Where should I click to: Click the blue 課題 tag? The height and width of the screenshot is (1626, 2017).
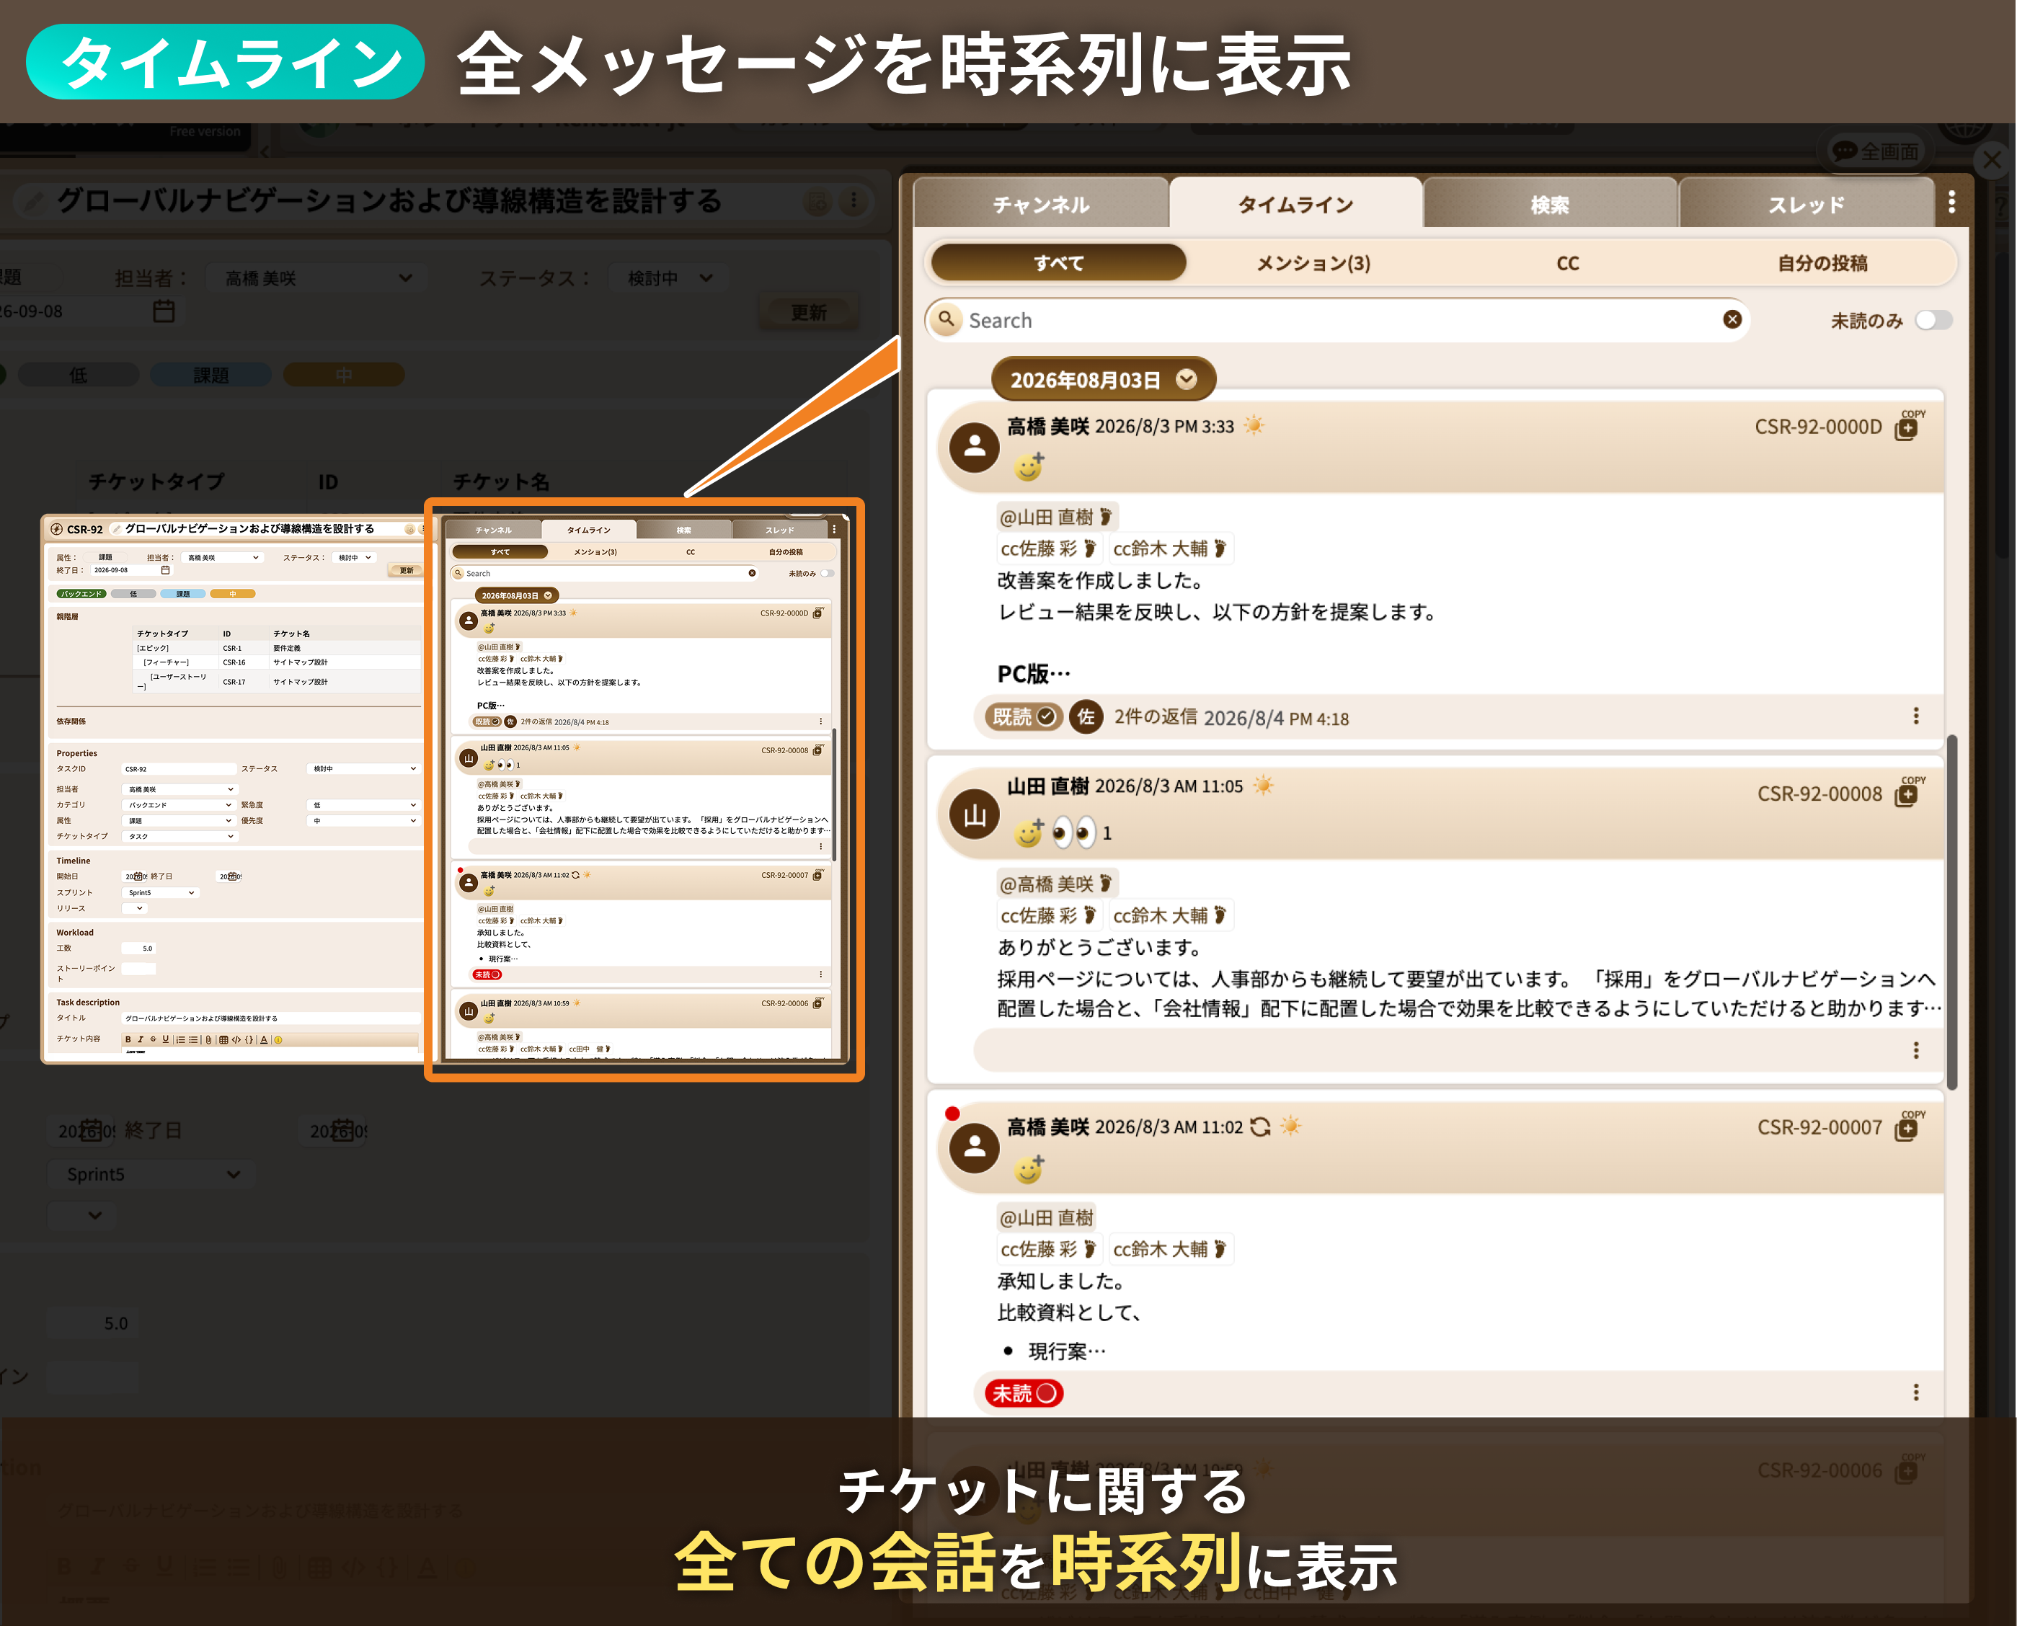[x=210, y=375]
